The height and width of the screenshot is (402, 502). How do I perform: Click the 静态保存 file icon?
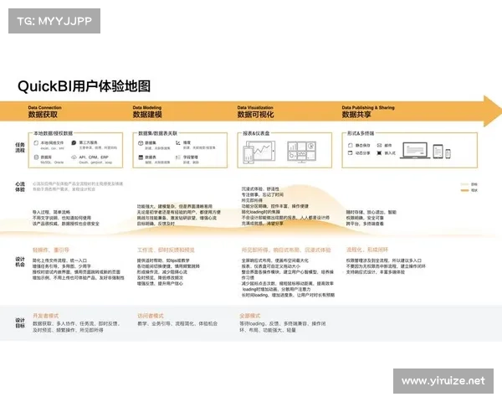pos(351,145)
